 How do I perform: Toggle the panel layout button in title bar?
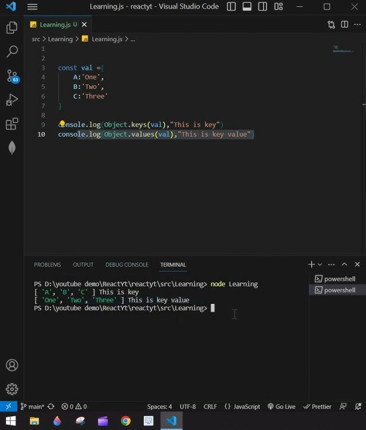click(x=247, y=7)
